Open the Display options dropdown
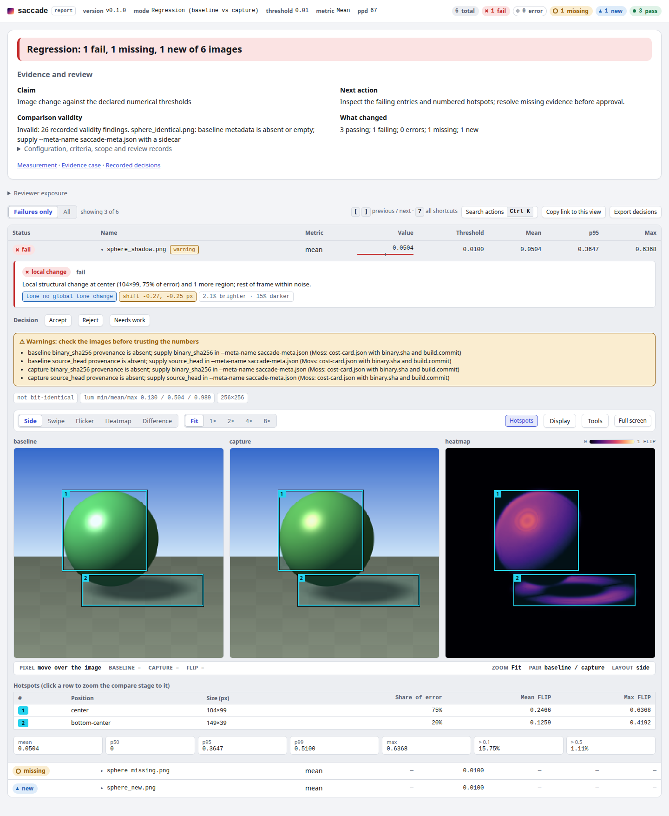The height and width of the screenshot is (816, 669). pyautogui.click(x=560, y=421)
